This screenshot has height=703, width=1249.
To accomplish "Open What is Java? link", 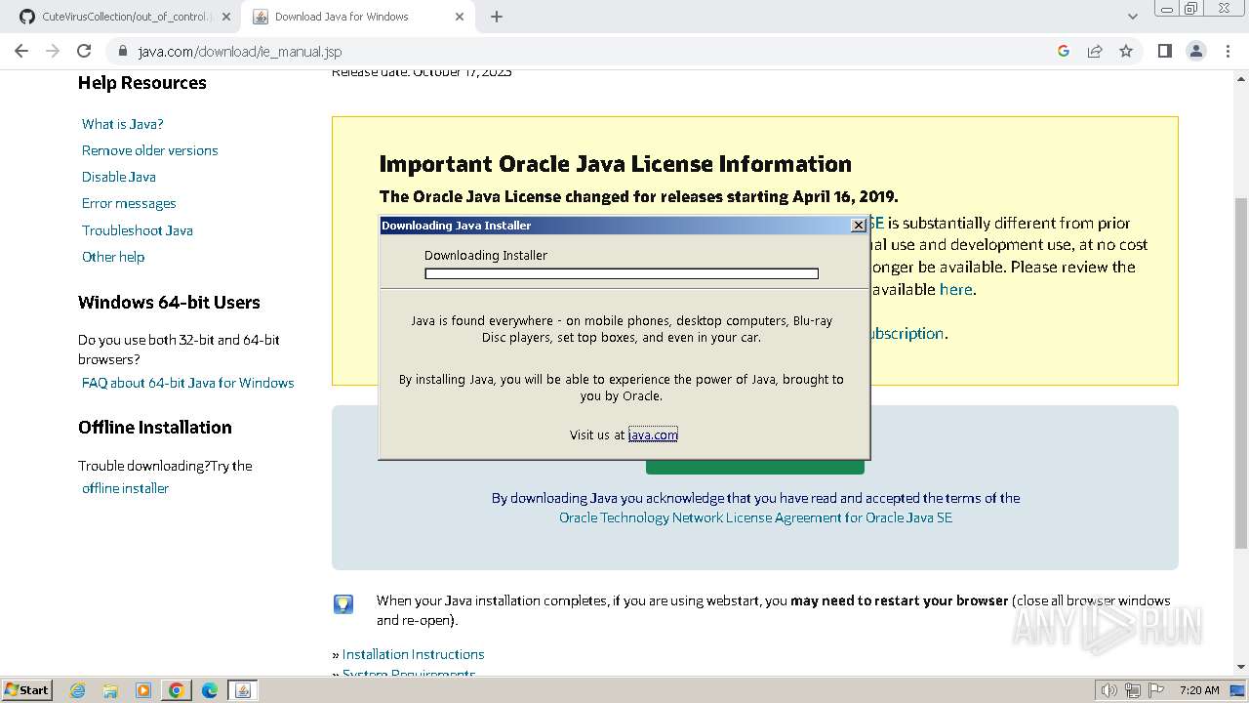I will [x=122, y=124].
